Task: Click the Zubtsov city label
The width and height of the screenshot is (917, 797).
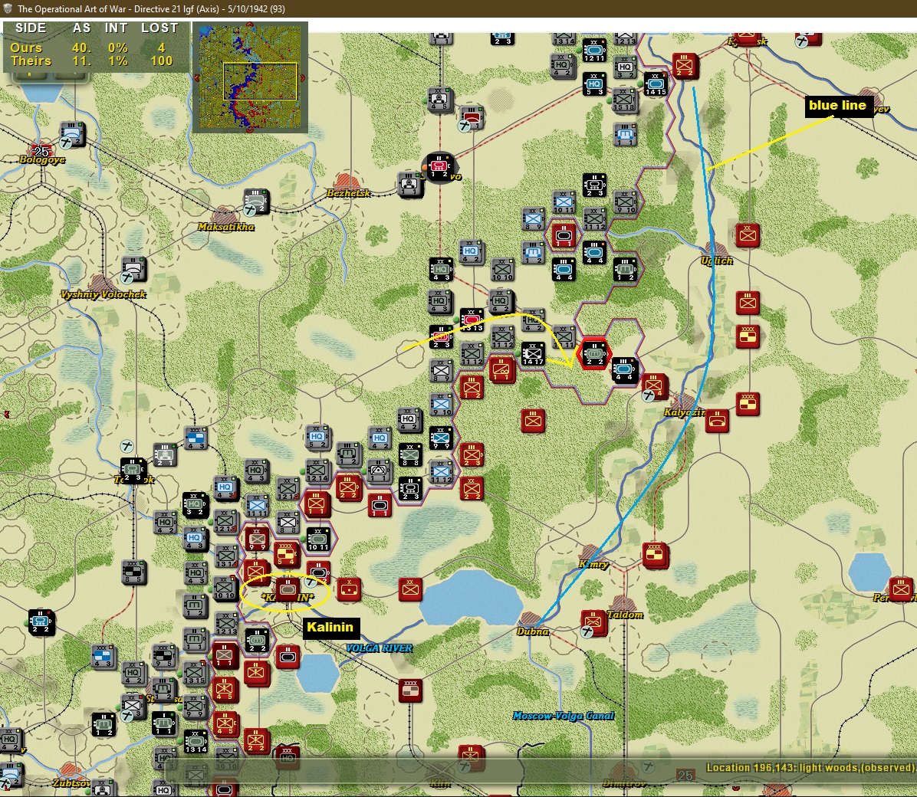Action: tap(71, 783)
